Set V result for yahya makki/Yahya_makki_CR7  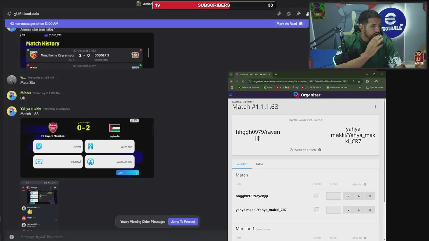[348, 210]
